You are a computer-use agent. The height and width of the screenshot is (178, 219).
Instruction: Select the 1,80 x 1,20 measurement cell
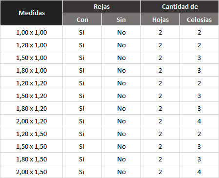click(32, 108)
